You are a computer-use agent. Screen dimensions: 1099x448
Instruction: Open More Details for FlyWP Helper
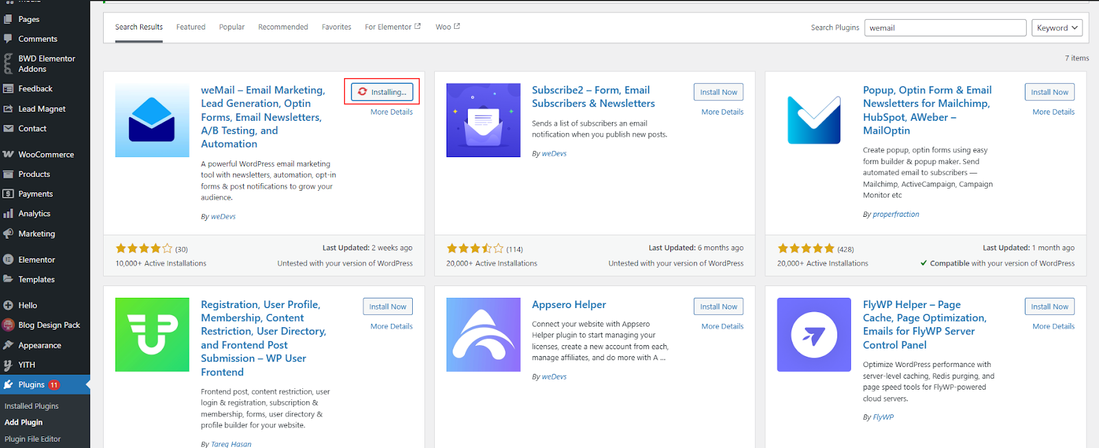1054,327
